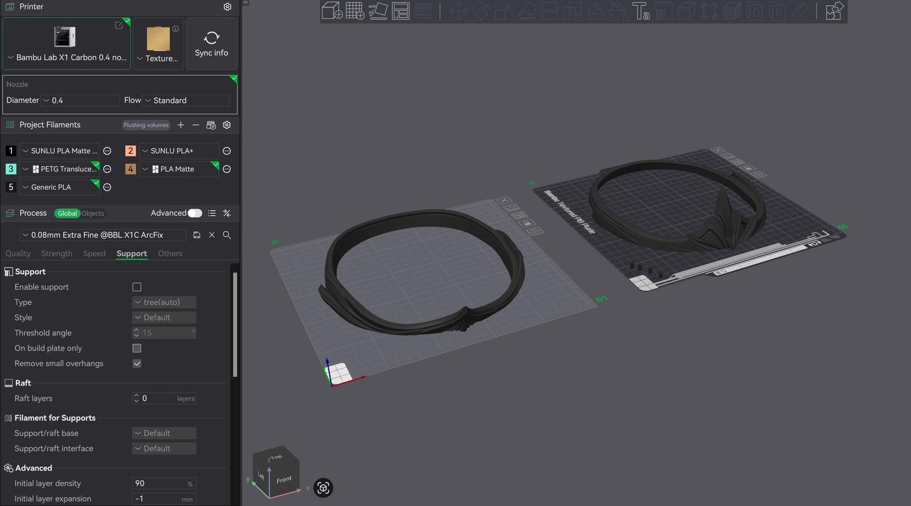Open printer settings gear icon

point(227,6)
